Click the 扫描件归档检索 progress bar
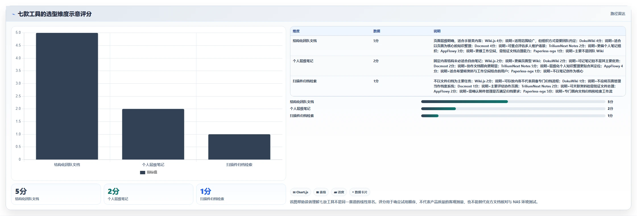 (513, 116)
